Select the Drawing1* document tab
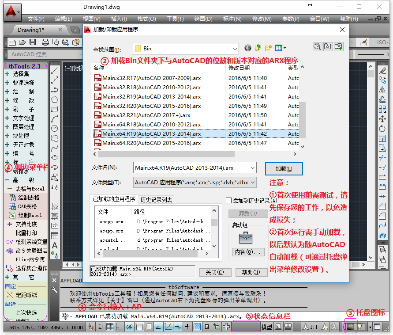 [31, 30]
